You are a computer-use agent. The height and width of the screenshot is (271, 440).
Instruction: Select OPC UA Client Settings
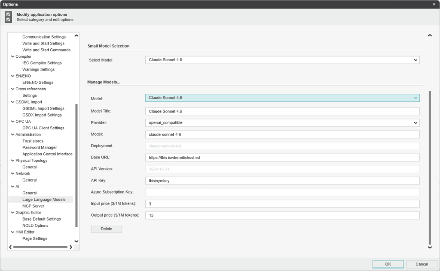(x=43, y=128)
